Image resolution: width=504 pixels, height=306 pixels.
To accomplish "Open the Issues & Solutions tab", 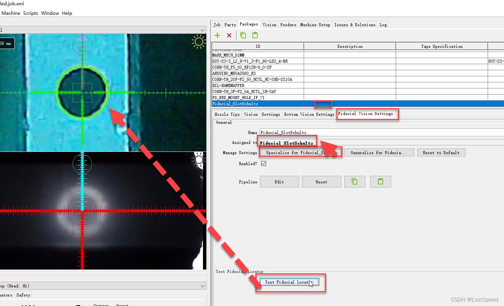I will coord(355,25).
